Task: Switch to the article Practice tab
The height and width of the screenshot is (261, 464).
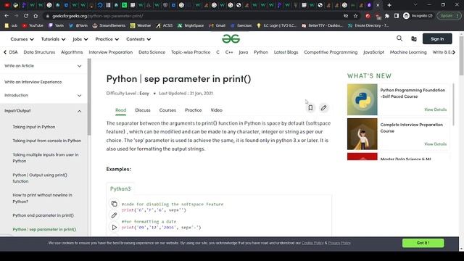Action: click(194, 110)
